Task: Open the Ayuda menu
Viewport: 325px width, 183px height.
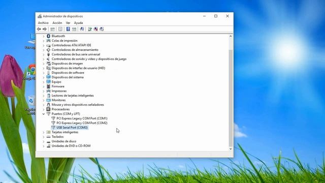Action: tap(78, 23)
